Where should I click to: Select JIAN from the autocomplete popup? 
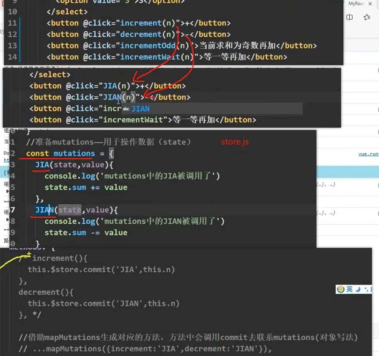(140, 109)
